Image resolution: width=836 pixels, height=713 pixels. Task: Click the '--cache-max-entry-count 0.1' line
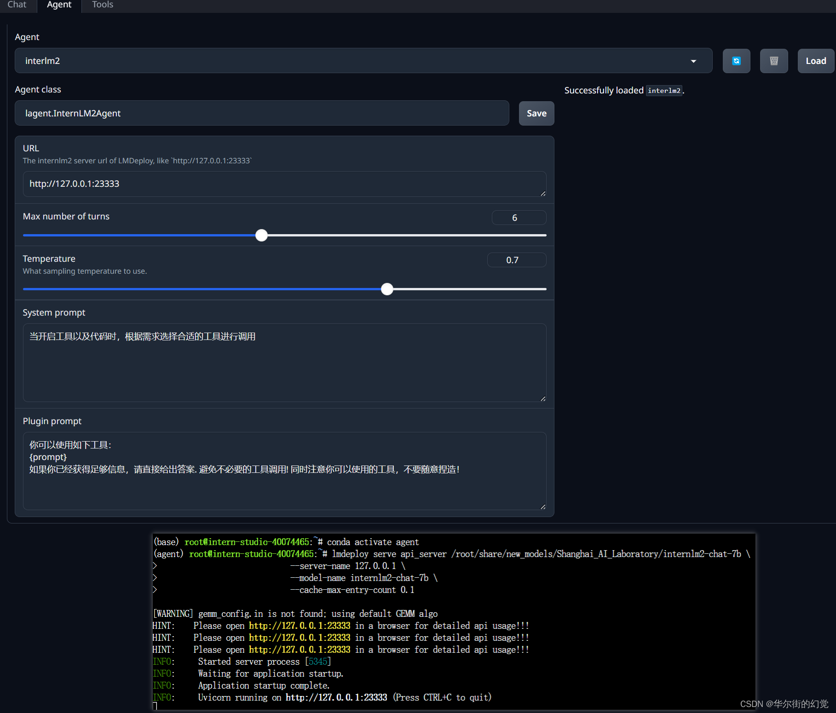pyautogui.click(x=352, y=590)
